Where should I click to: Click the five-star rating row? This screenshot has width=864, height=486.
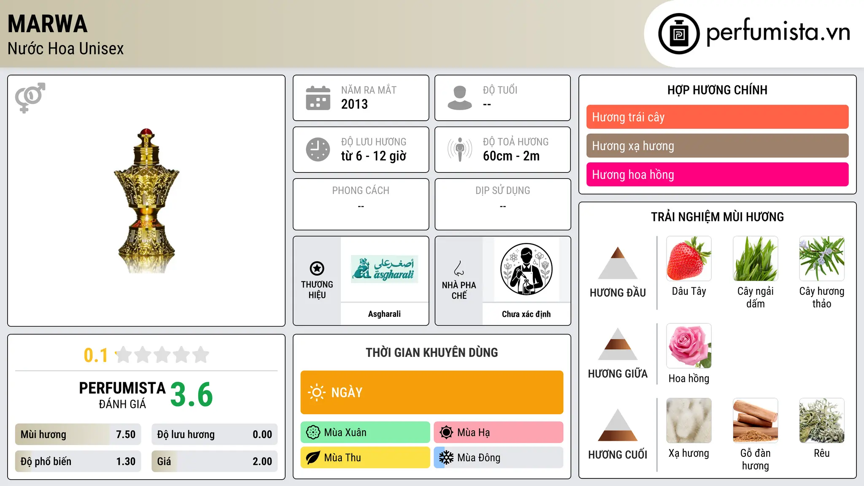pos(162,355)
